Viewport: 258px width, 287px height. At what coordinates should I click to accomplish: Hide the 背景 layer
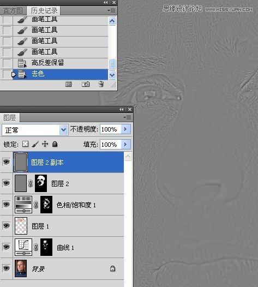[6, 268]
